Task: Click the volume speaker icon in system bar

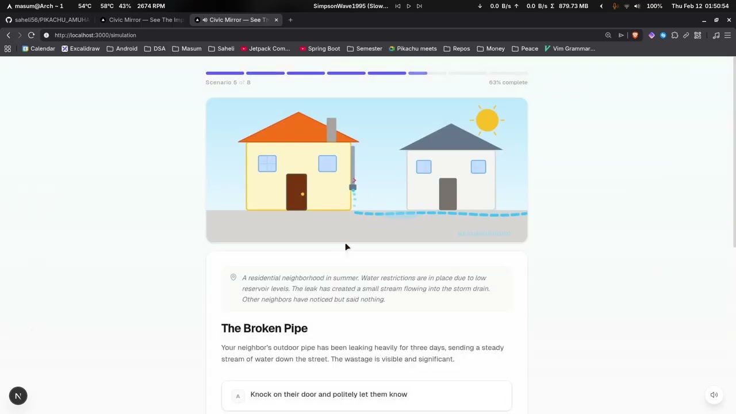Action: point(638,6)
